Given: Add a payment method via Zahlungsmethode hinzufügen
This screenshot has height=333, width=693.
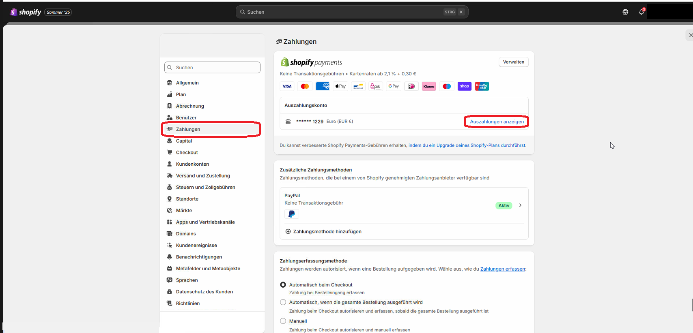Looking at the screenshot, I should click(x=327, y=232).
